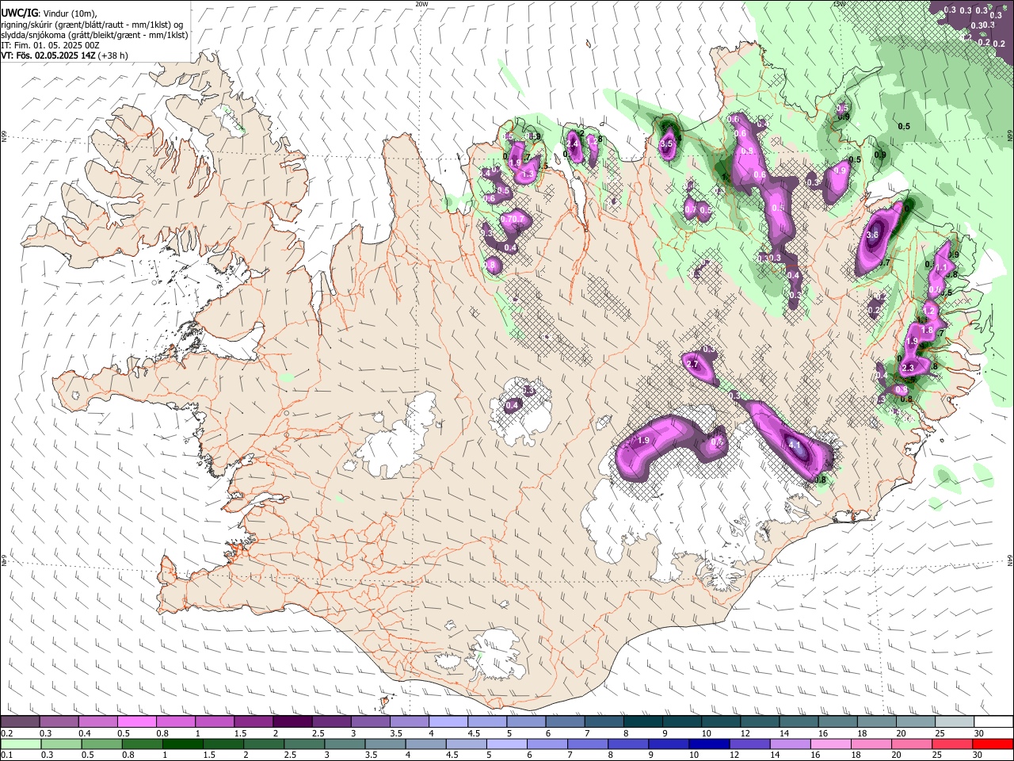Select the upper-row legend swatch labeled 4.5
Viewport: 1014px width, 761px height.
coord(486,721)
